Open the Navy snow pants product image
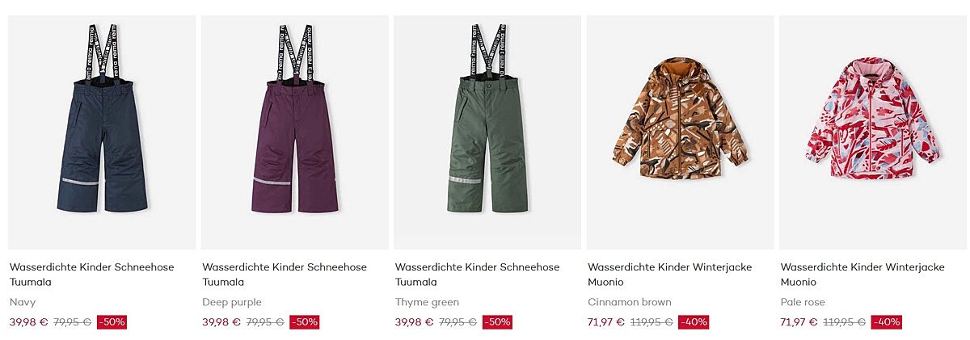Image resolution: width=970 pixels, height=340 pixels. [102, 132]
